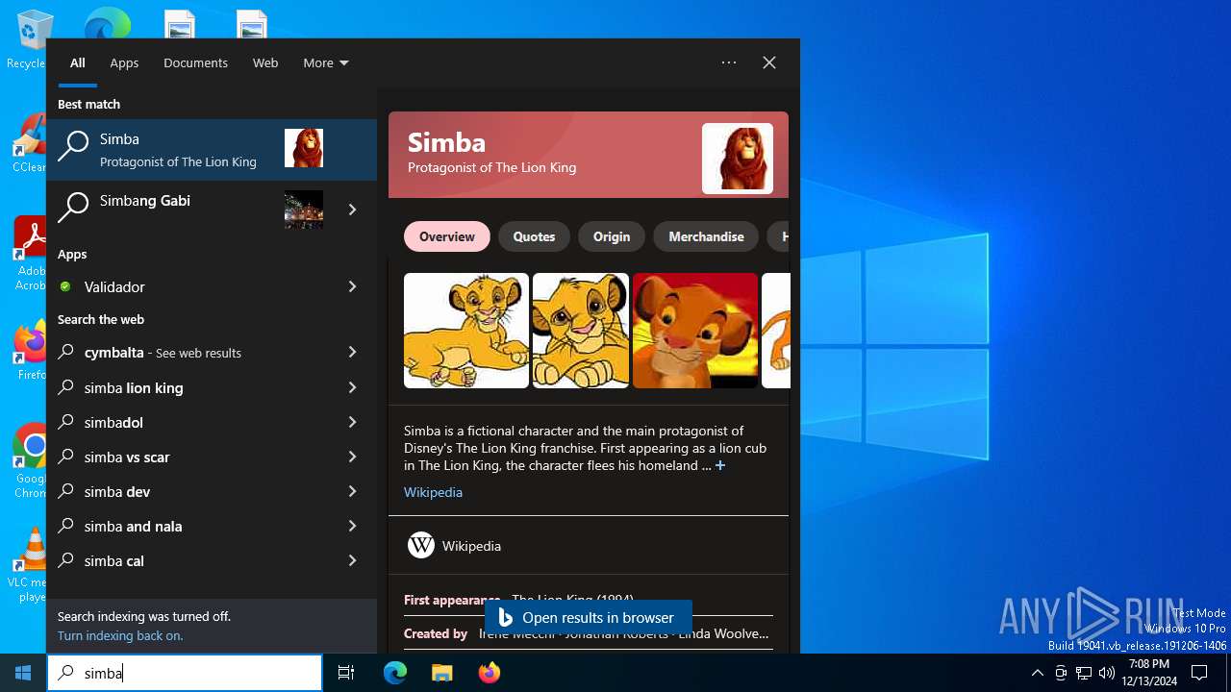
Task: Switch to the Apps search tab
Action: tap(124, 62)
